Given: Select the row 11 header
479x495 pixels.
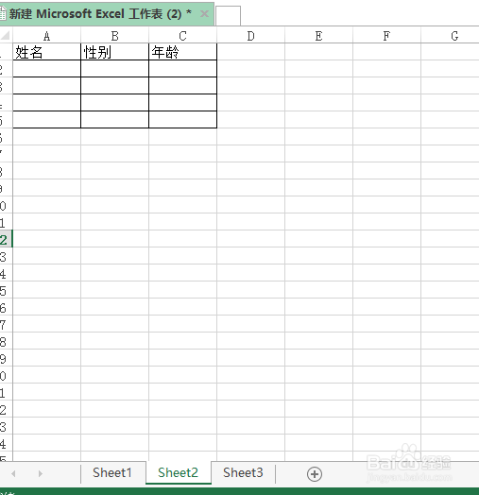Looking at the screenshot, I should [x=6, y=222].
